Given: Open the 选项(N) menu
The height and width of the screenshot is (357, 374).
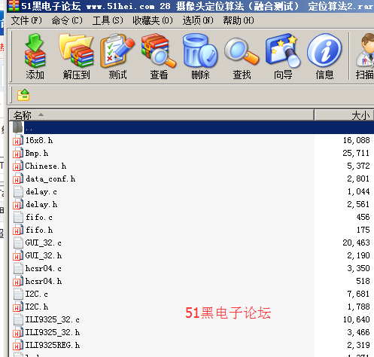Looking at the screenshot, I should (198, 20).
